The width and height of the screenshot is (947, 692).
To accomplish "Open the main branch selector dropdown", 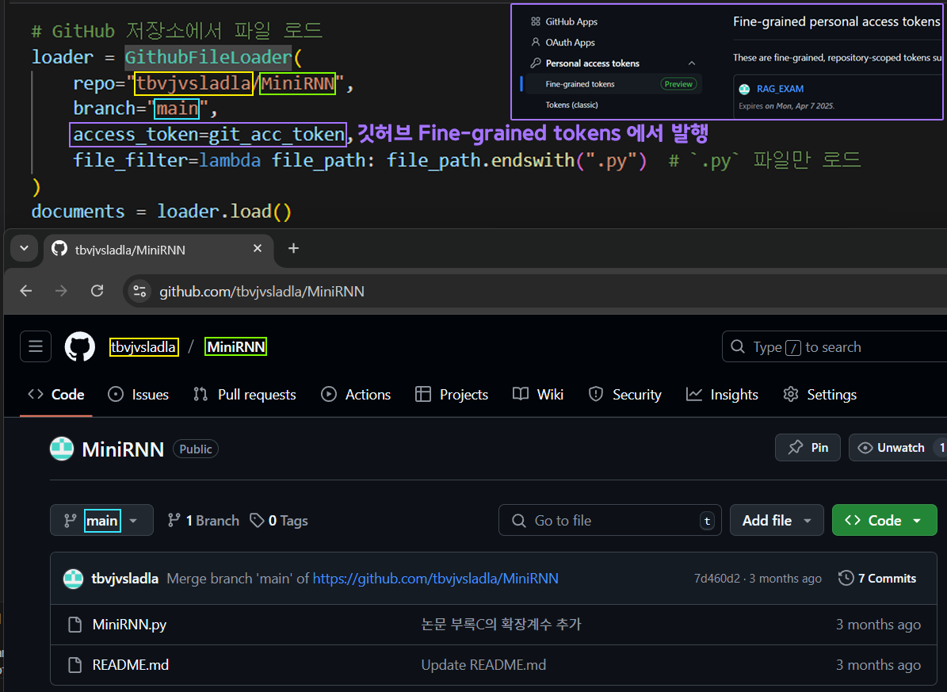I will pyautogui.click(x=101, y=520).
